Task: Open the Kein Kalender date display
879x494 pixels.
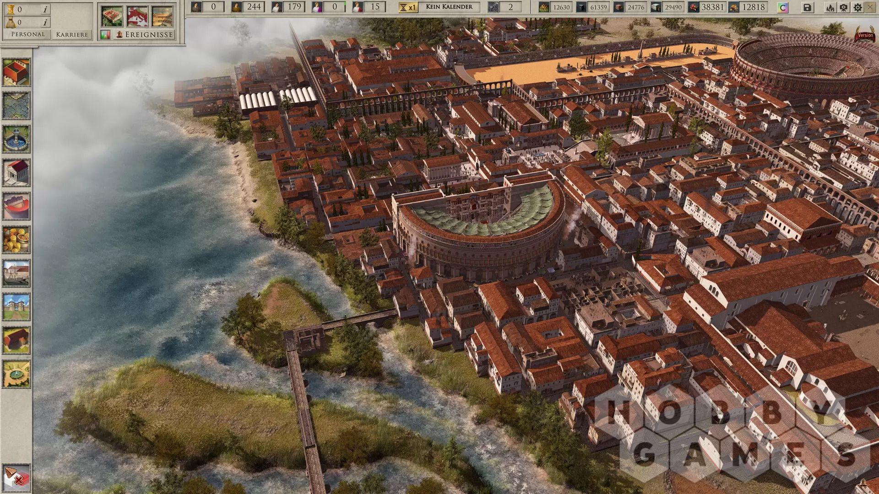Action: pos(449,7)
